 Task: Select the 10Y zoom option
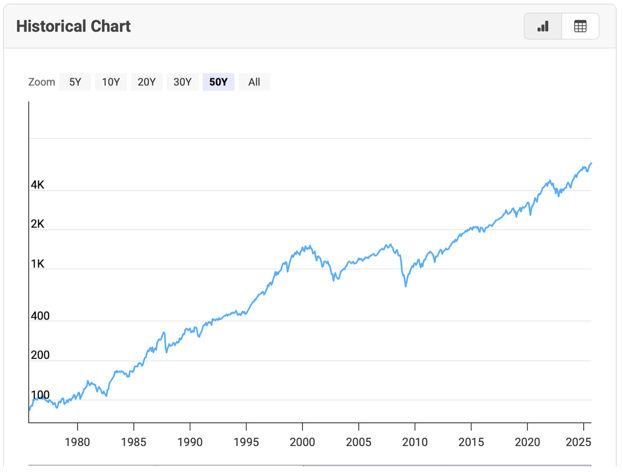tap(111, 82)
